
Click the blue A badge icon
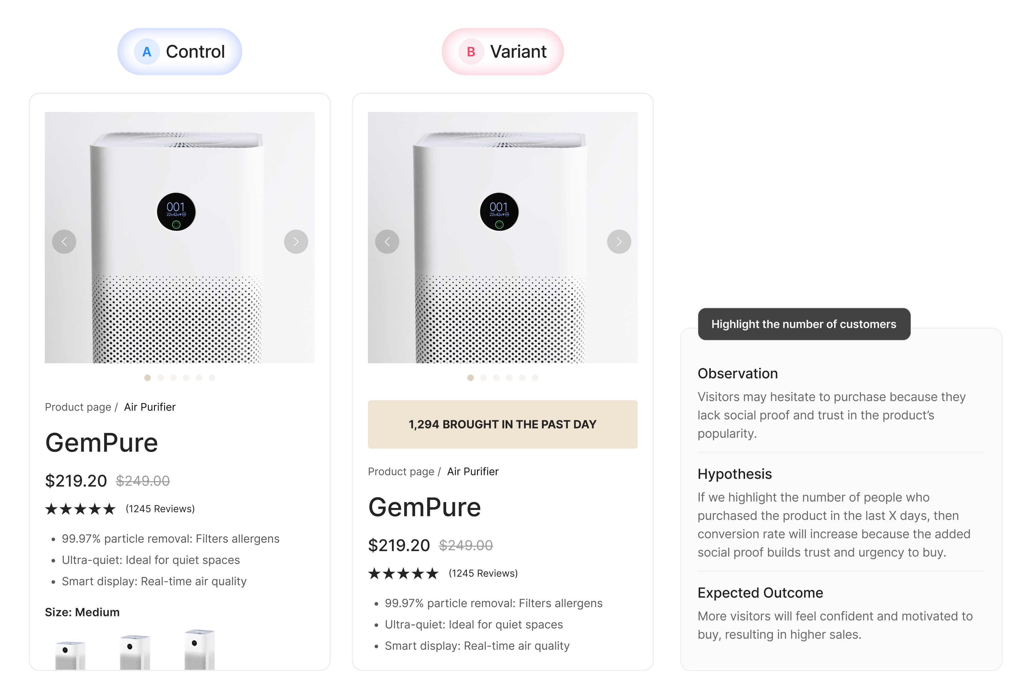click(x=147, y=52)
